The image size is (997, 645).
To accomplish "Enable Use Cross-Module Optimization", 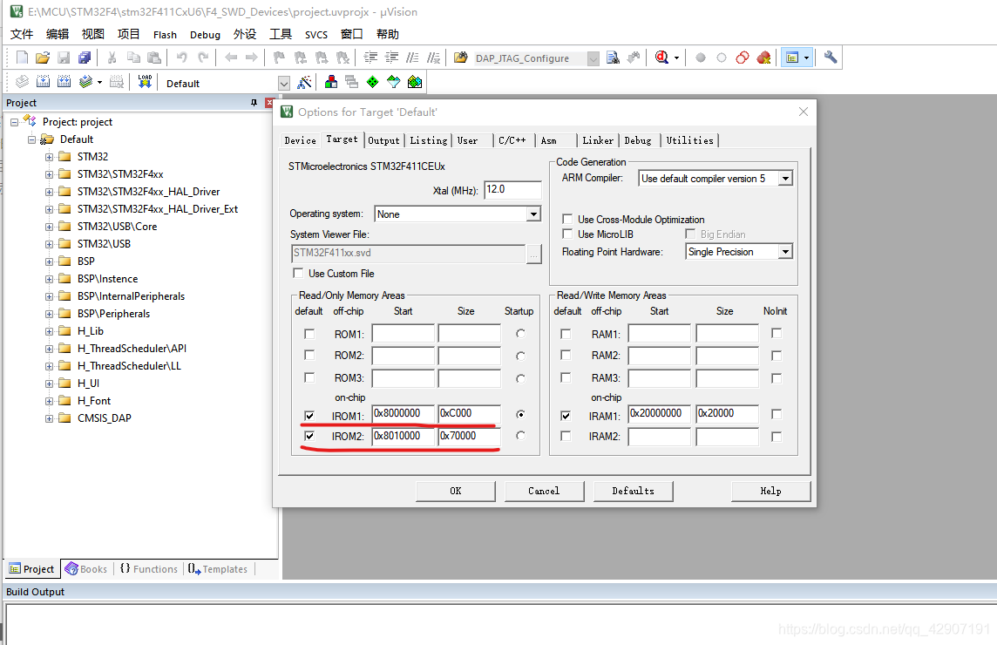I will pyautogui.click(x=567, y=219).
